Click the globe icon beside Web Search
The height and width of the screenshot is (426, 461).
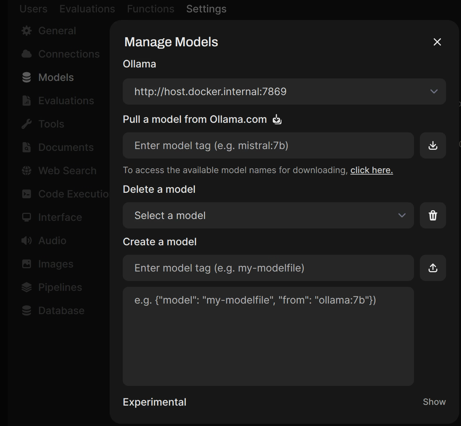(27, 171)
